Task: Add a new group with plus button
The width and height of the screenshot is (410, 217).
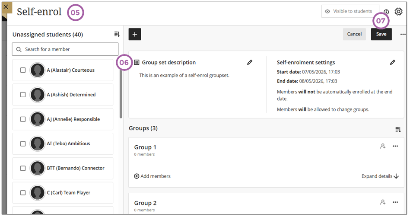Action: 135,34
